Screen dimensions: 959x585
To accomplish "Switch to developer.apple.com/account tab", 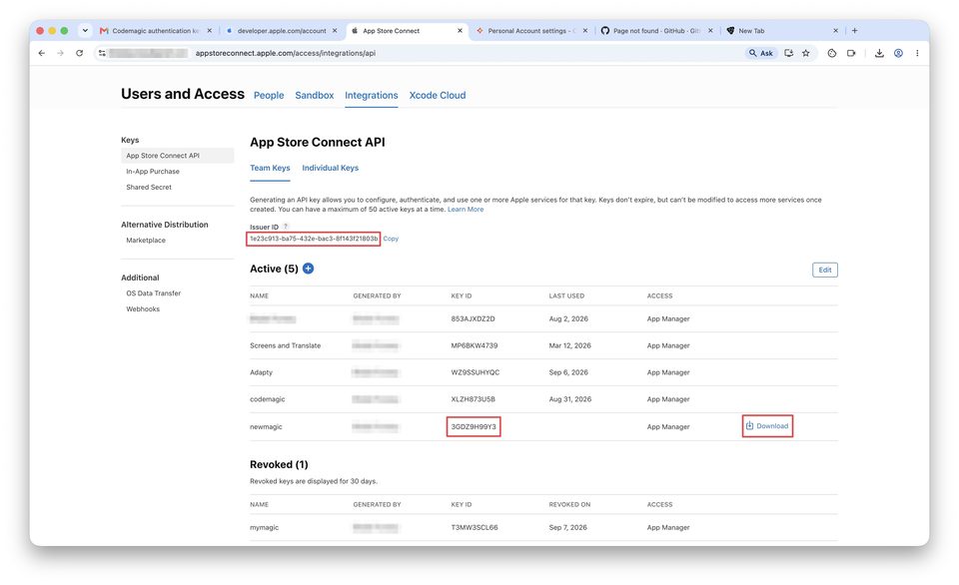I will tap(281, 31).
